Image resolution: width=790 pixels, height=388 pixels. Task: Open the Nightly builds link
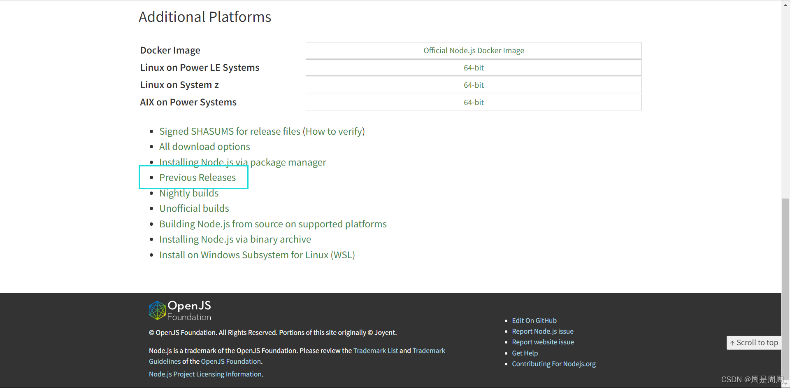(189, 193)
